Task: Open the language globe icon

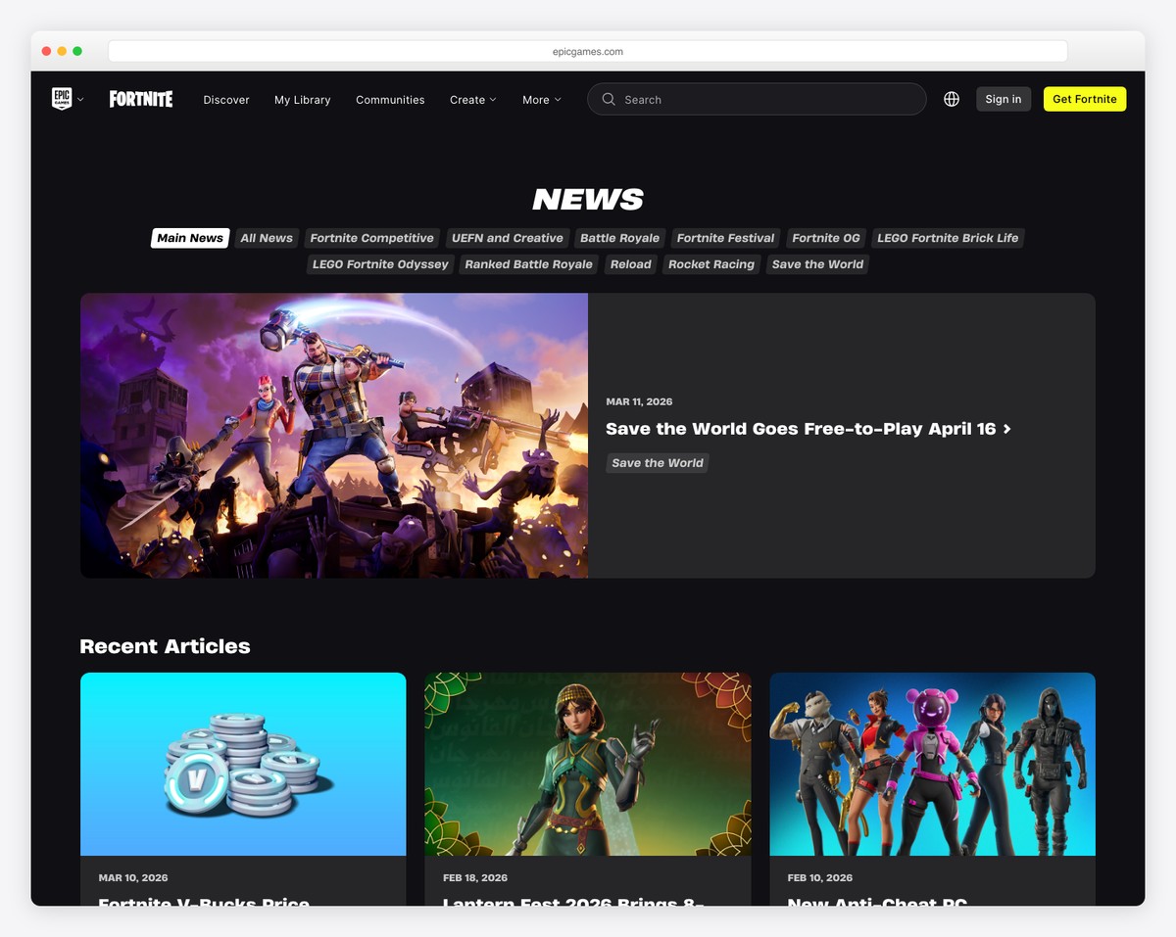Action: [951, 99]
